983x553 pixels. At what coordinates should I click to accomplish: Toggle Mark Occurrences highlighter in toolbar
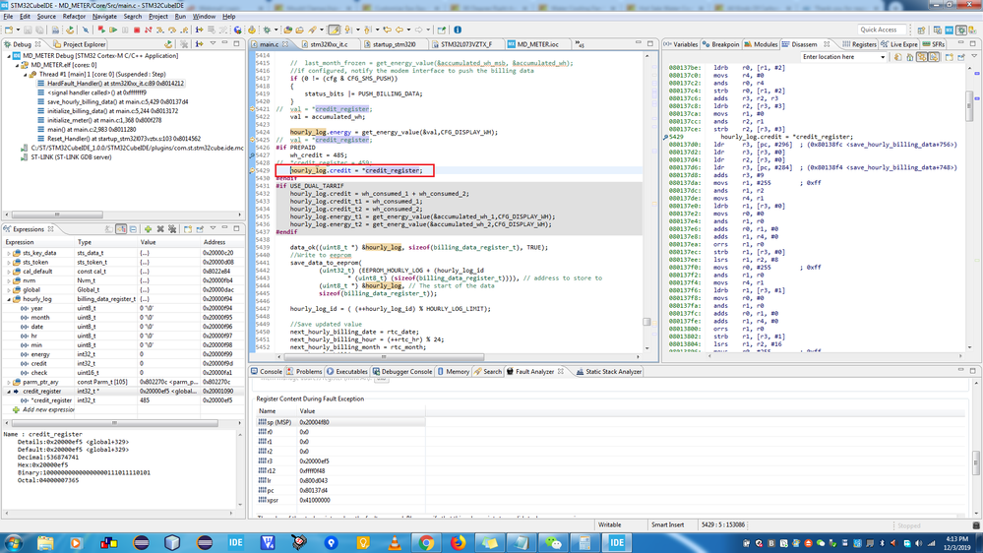click(x=335, y=30)
